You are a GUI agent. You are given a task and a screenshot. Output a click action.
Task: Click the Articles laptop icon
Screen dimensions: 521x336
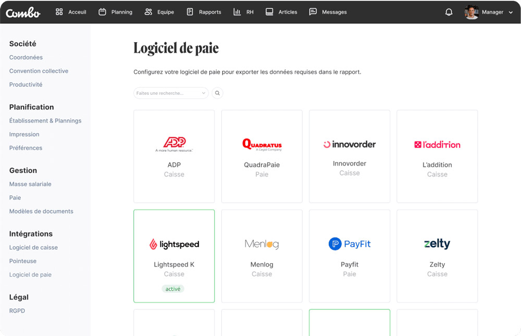pyautogui.click(x=269, y=12)
